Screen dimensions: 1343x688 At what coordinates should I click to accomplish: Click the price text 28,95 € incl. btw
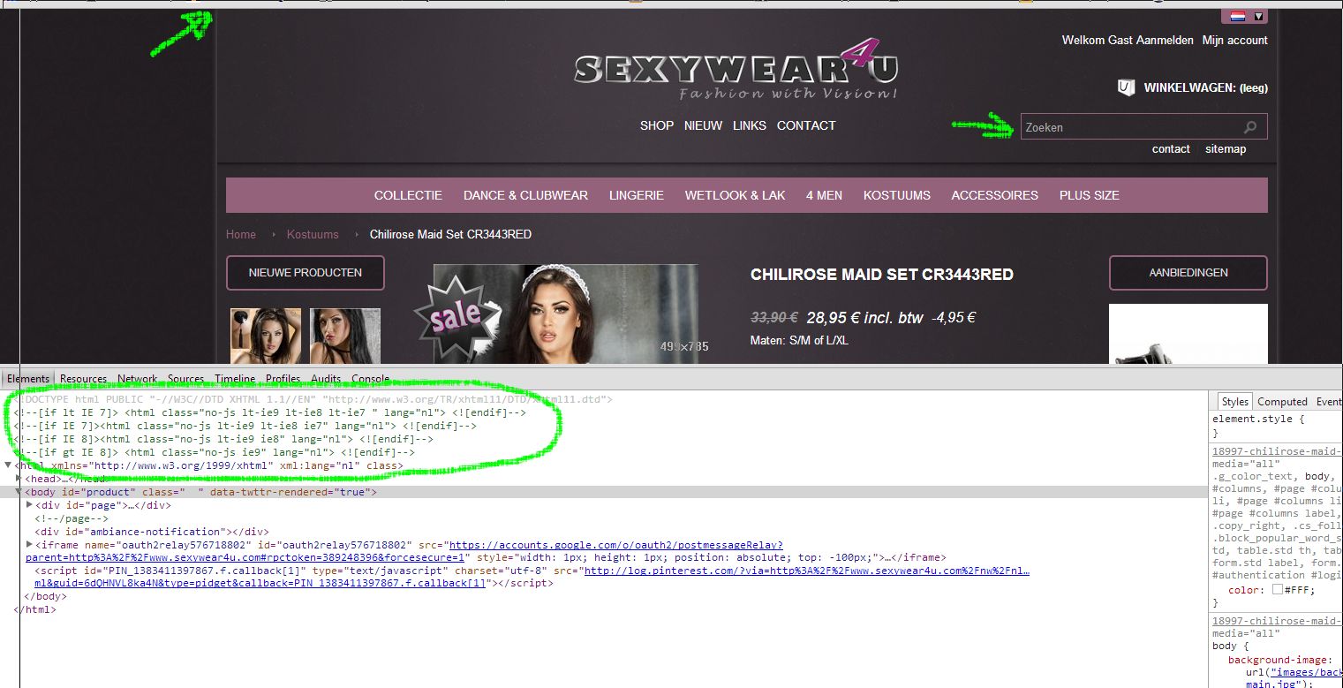pyautogui.click(x=863, y=318)
